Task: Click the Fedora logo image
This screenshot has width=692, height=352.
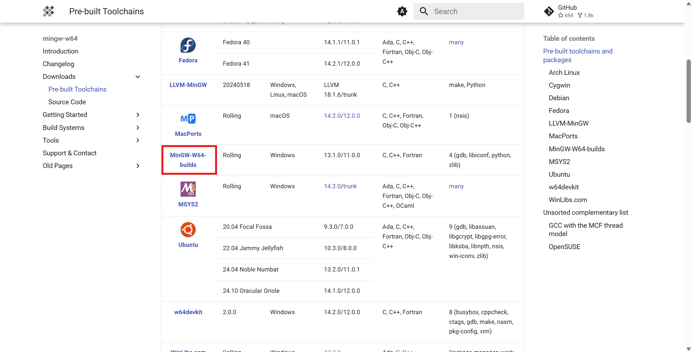Action: click(188, 45)
